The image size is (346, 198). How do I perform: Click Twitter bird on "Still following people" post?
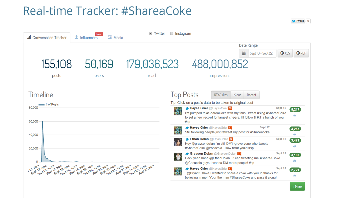187,128
